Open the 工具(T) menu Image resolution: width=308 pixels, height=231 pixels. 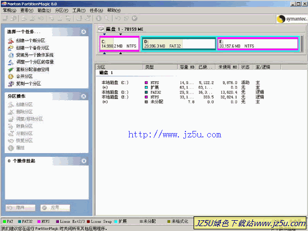click(x=79, y=10)
